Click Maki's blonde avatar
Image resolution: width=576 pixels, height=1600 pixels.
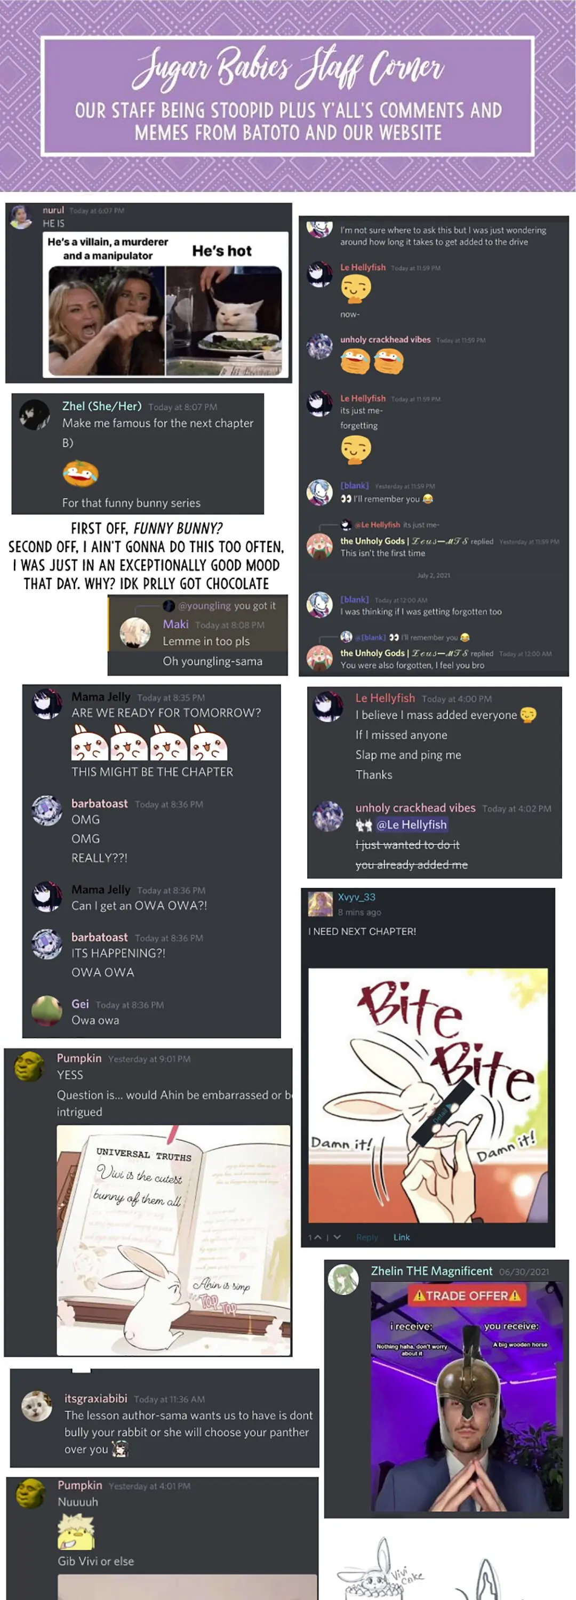[135, 633]
